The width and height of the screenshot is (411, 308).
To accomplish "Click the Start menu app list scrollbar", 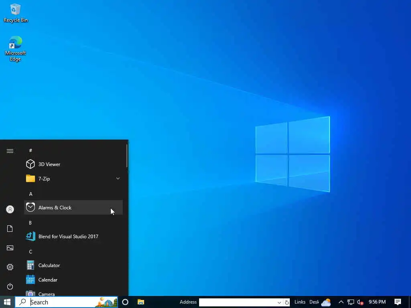I will pos(127,156).
